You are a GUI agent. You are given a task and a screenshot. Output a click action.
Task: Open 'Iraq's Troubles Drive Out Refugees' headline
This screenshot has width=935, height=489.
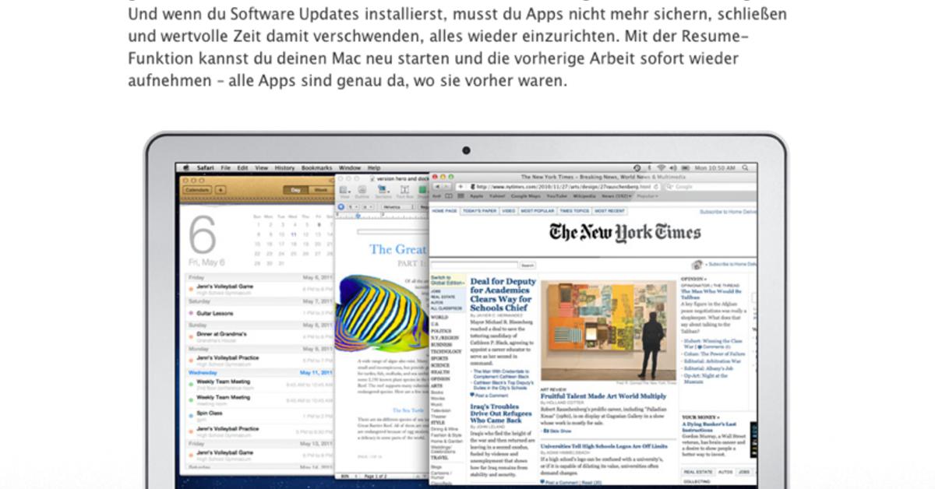pyautogui.click(x=500, y=413)
